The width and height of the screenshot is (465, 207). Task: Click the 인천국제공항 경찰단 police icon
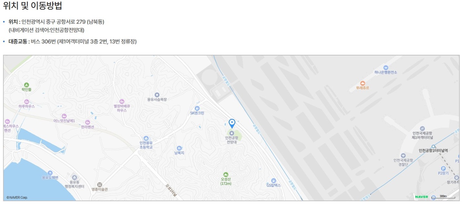pos(403,156)
